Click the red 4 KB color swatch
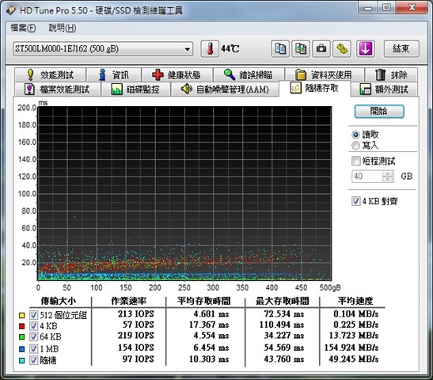433x380 pixels. [21, 326]
